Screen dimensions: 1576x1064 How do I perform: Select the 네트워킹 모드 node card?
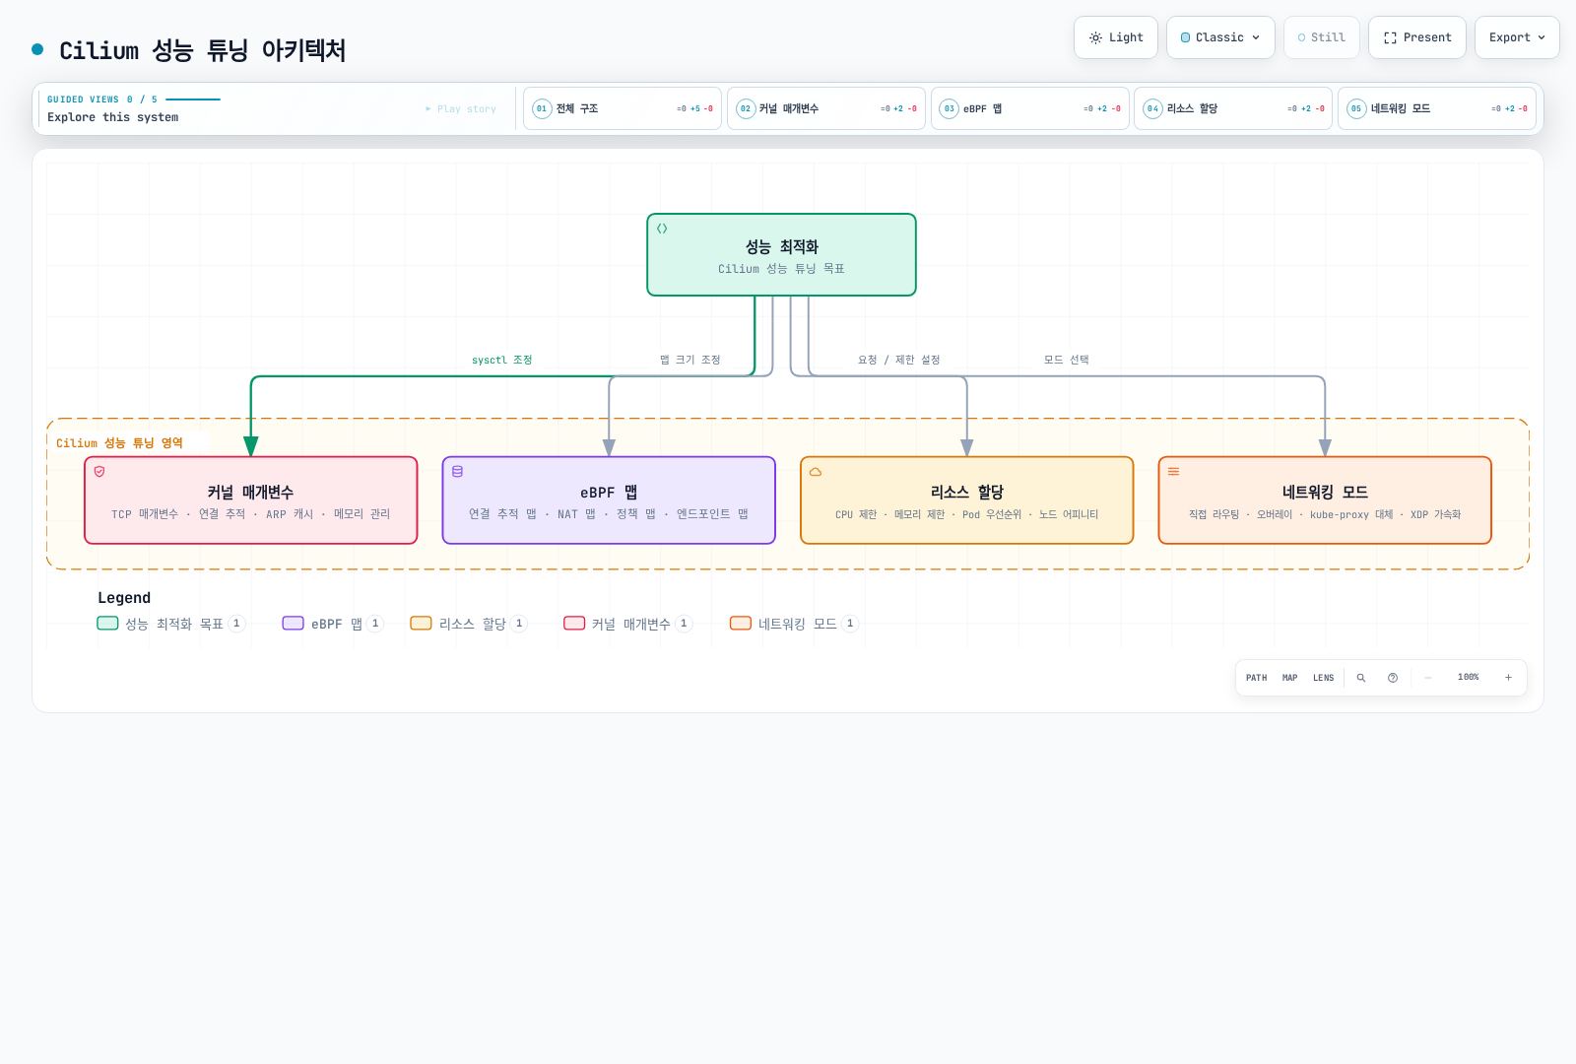pyautogui.click(x=1325, y=500)
